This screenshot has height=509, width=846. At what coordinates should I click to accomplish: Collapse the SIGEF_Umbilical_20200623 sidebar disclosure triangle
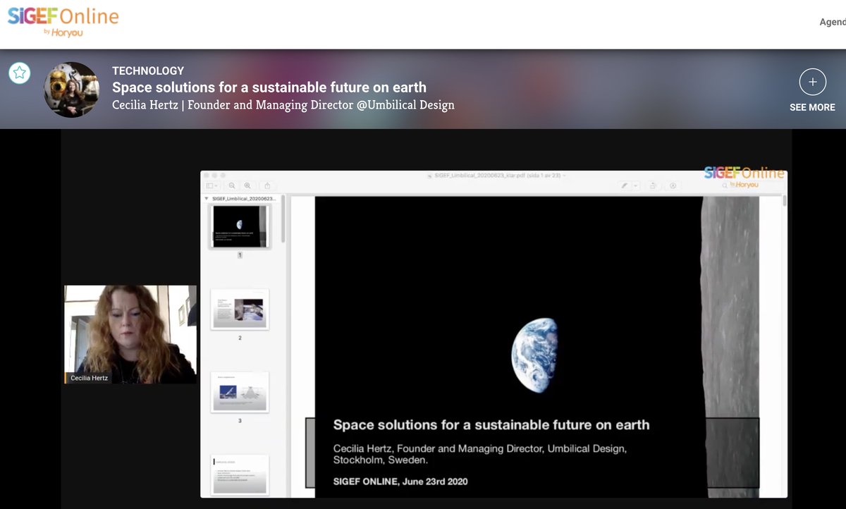[x=207, y=199]
